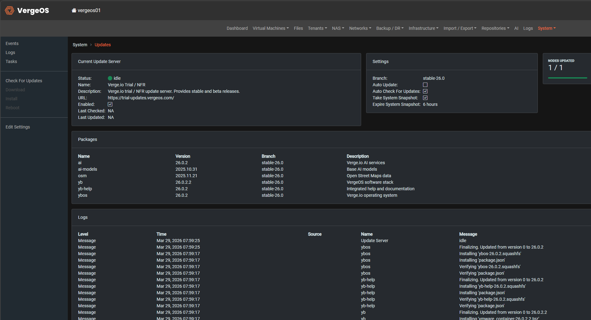The width and height of the screenshot is (591, 320).
Task: Open Logs in the top navigation bar
Action: point(528,28)
